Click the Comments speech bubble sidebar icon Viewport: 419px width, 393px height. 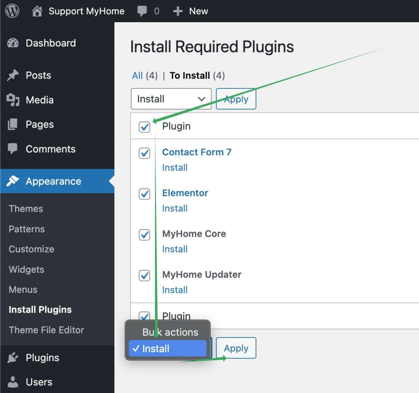pyautogui.click(x=13, y=149)
